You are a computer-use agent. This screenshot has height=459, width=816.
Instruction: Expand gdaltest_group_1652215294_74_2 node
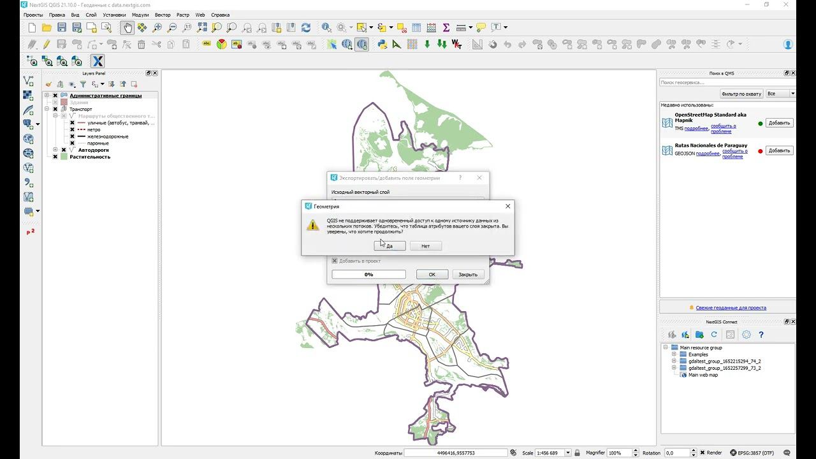[674, 361]
